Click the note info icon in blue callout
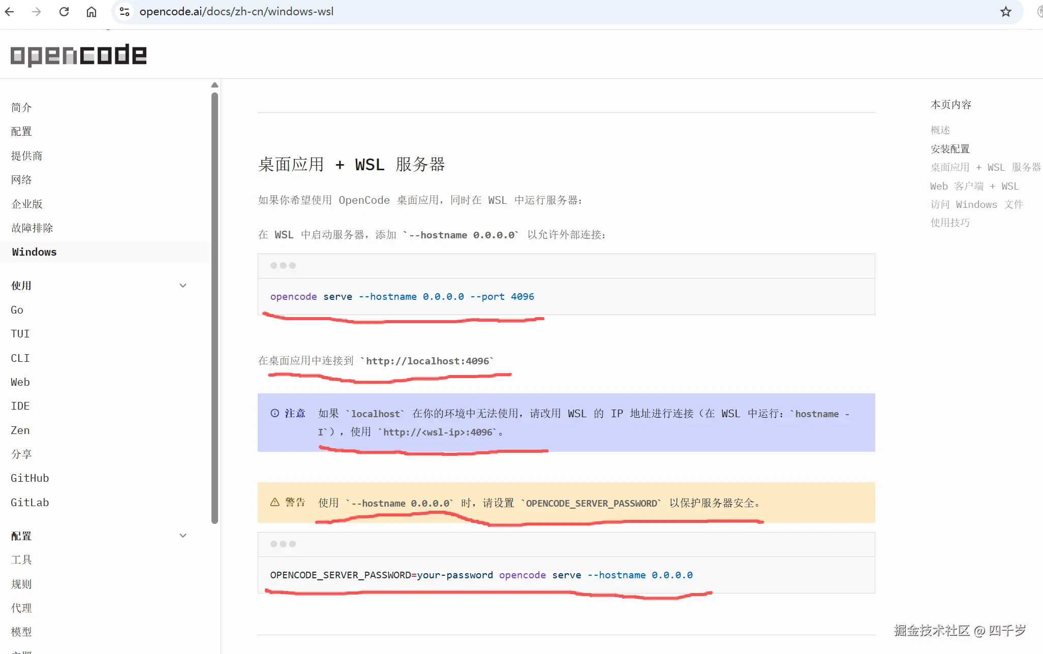This screenshot has height=654, width=1043. 274,413
